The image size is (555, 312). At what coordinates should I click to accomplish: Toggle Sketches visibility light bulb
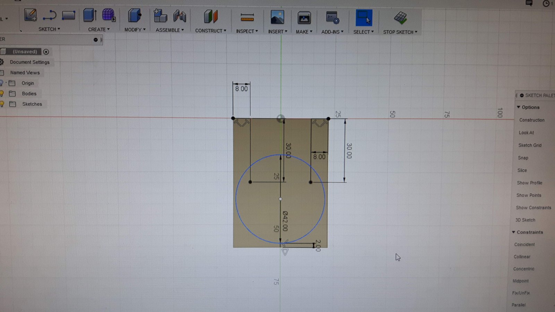tap(2, 104)
